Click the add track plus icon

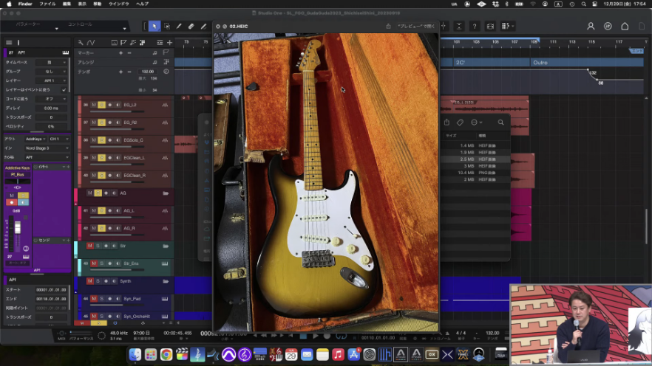169,43
